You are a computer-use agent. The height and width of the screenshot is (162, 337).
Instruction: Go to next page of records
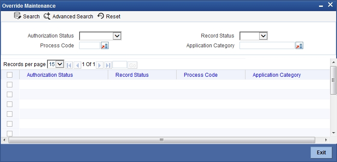coord(100,65)
